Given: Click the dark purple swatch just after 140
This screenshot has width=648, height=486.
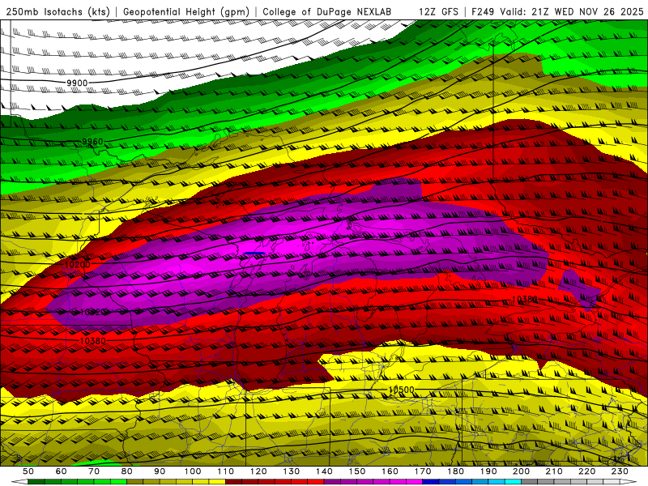Looking at the screenshot, I should (332, 482).
